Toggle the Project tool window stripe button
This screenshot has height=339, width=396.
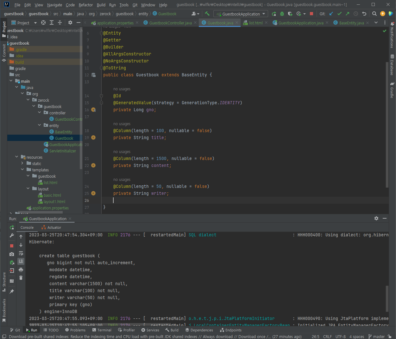[x=4, y=29]
